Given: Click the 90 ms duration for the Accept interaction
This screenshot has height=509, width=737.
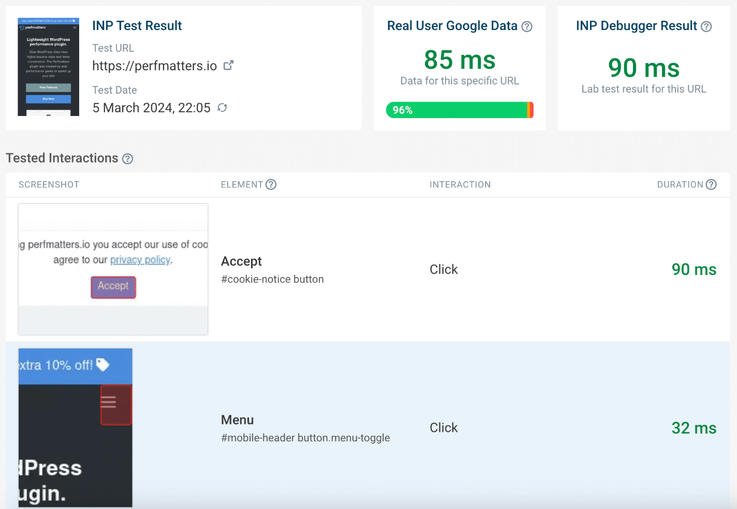Looking at the screenshot, I should tap(694, 269).
